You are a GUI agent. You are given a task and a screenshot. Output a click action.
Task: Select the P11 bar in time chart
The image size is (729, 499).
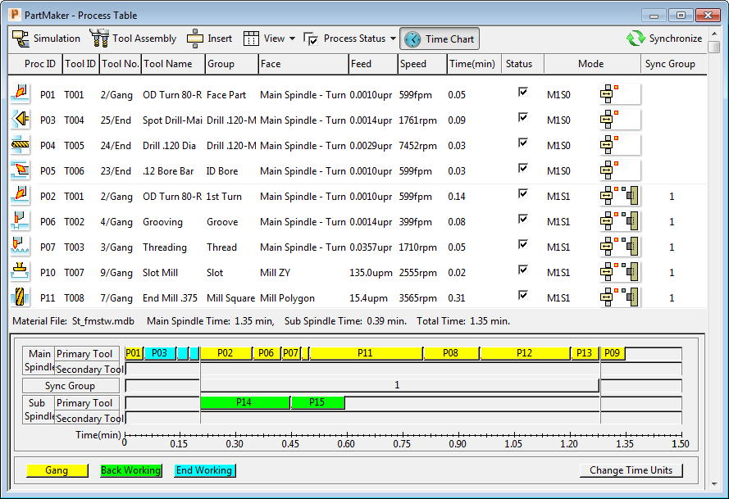pos(366,353)
